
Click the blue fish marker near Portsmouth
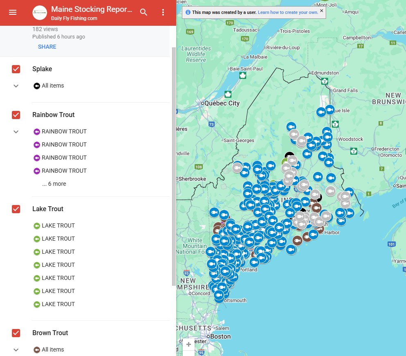218,295
